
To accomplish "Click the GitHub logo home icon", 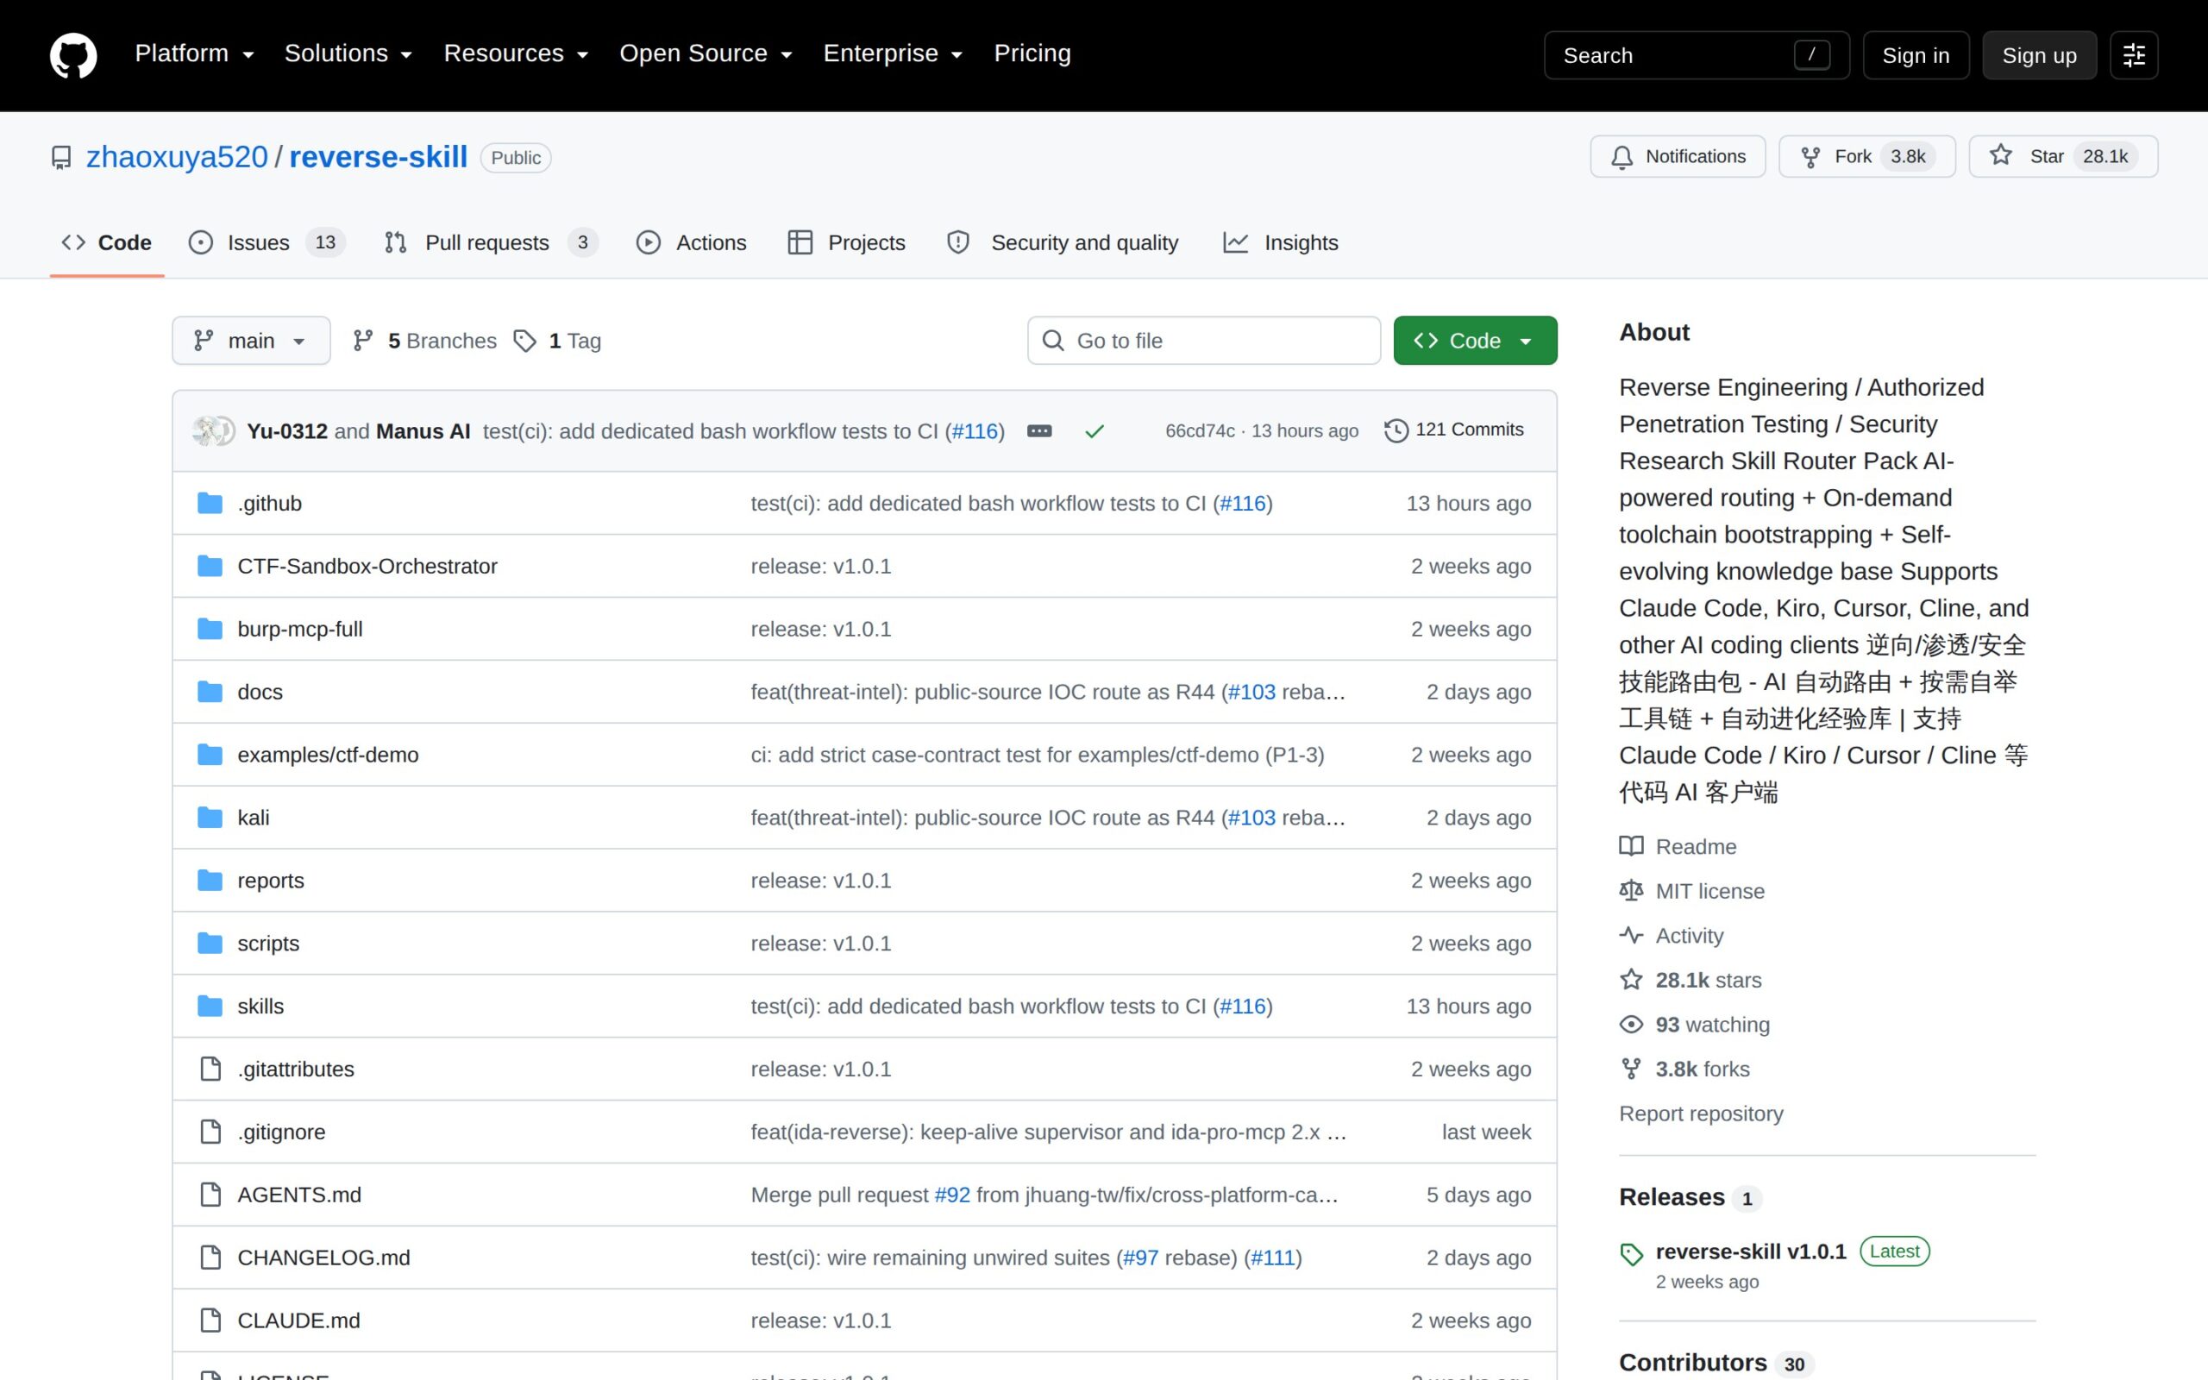I will tap(73, 54).
